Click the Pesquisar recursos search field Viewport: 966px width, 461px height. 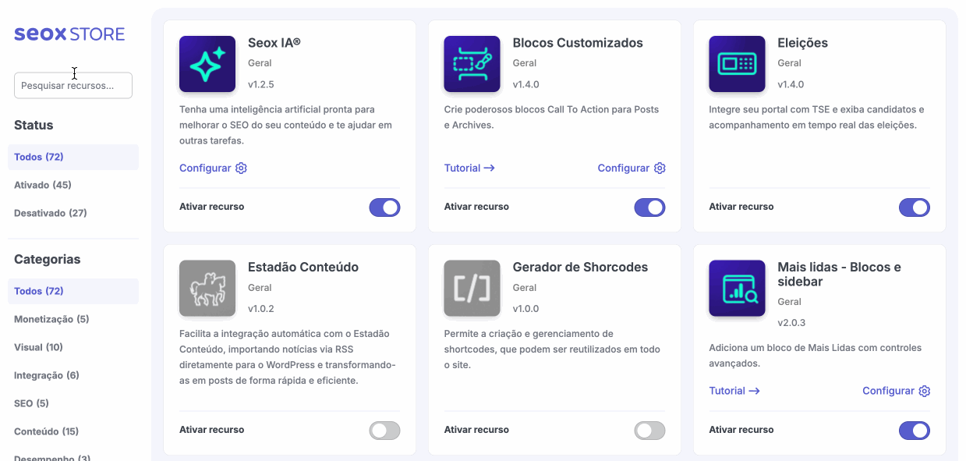73,86
